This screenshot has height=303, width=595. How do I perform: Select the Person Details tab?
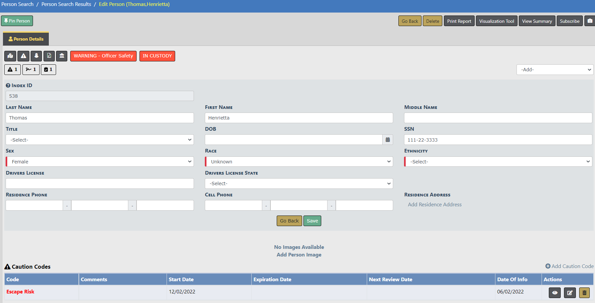[x=26, y=39]
